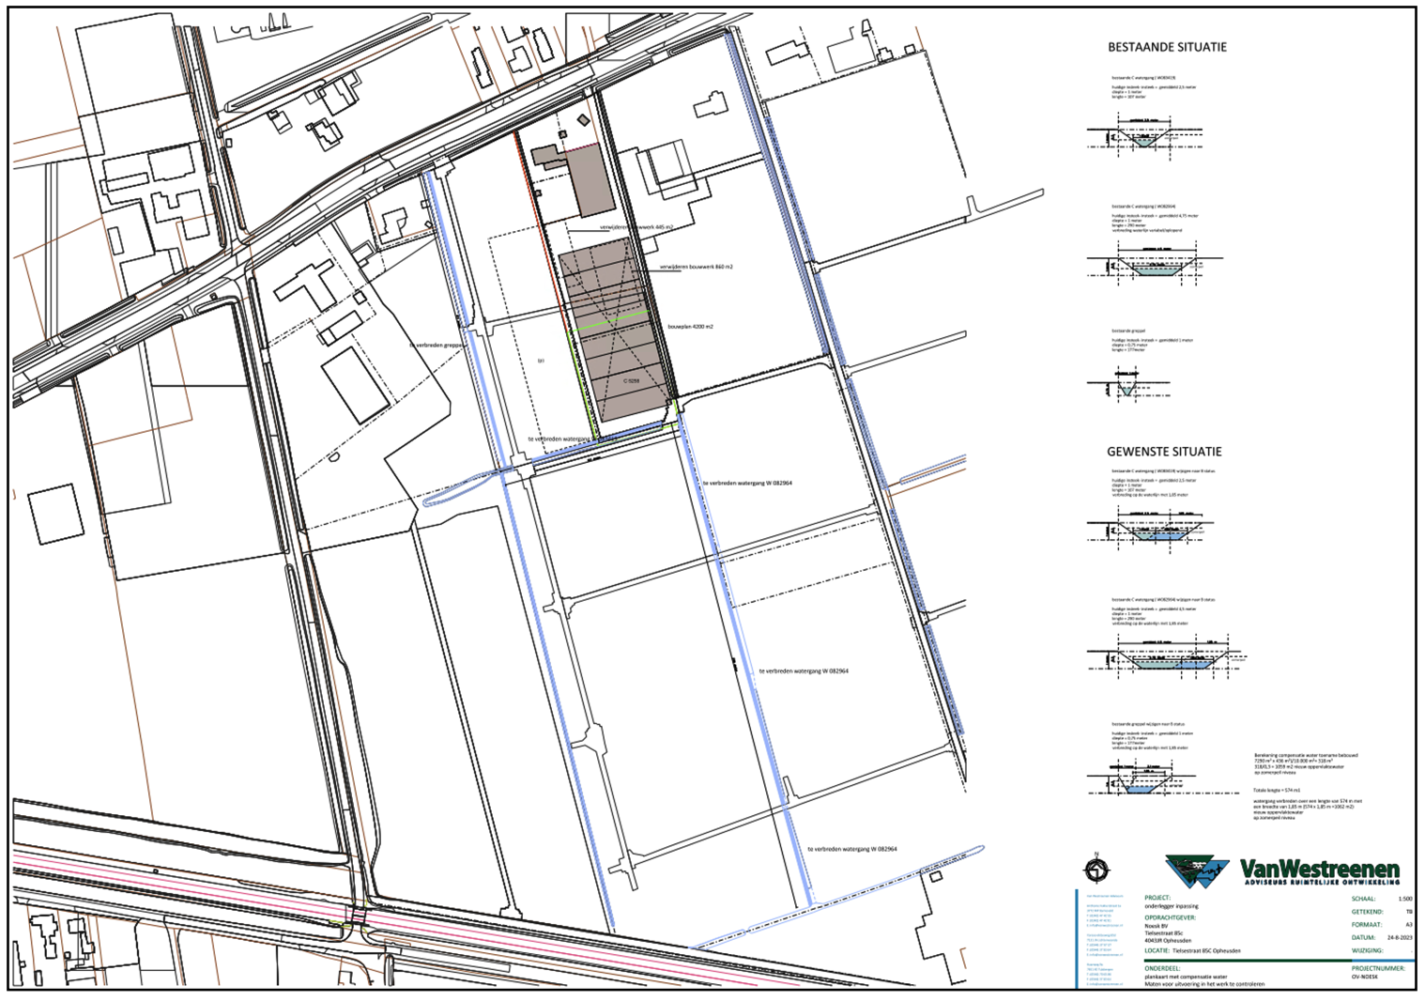
Task: Select the SCHAAL: label
Action: click(1364, 899)
